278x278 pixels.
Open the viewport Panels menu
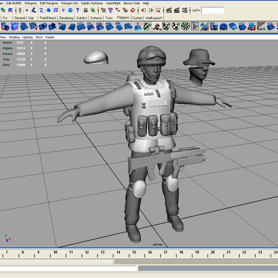50,37
